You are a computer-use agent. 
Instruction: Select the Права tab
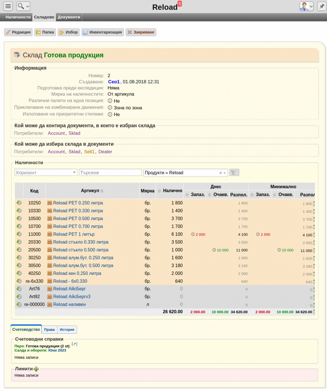click(49, 330)
